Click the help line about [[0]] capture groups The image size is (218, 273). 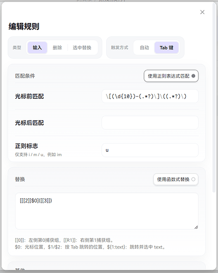point(64,240)
